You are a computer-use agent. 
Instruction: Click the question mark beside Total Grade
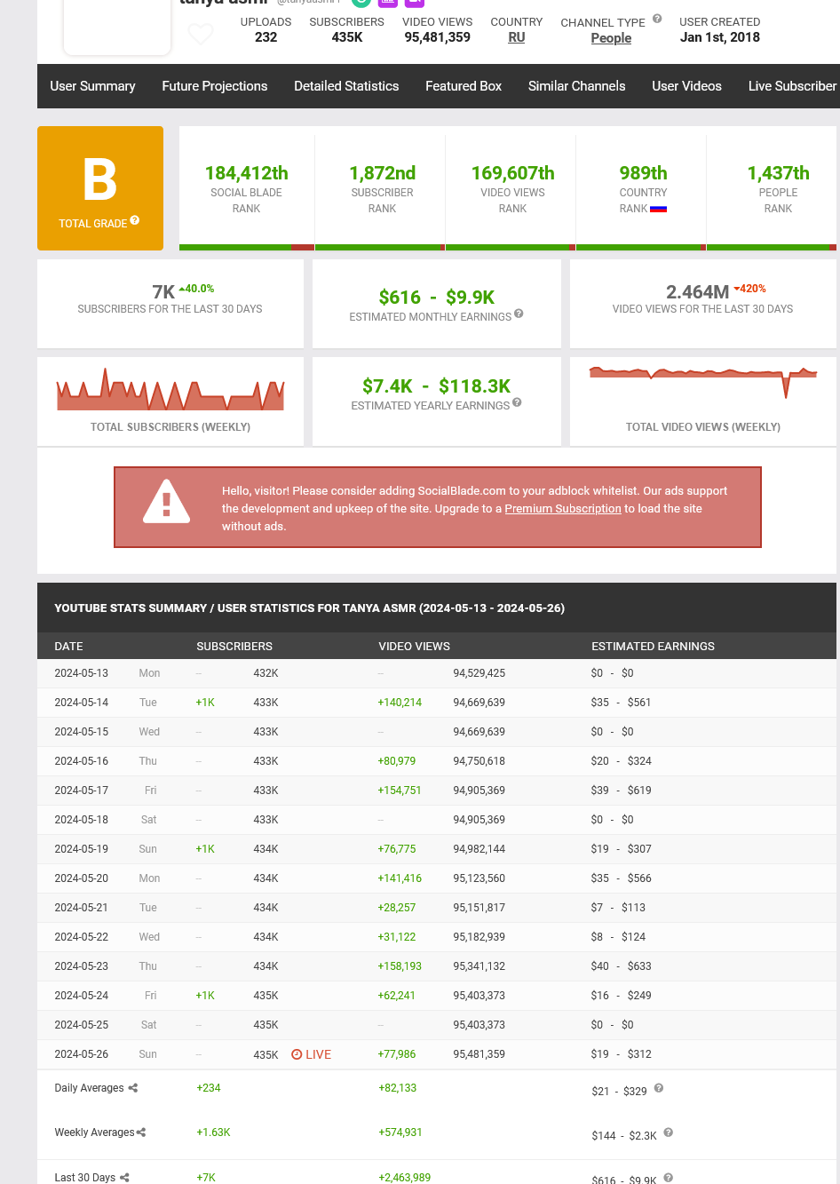click(135, 220)
